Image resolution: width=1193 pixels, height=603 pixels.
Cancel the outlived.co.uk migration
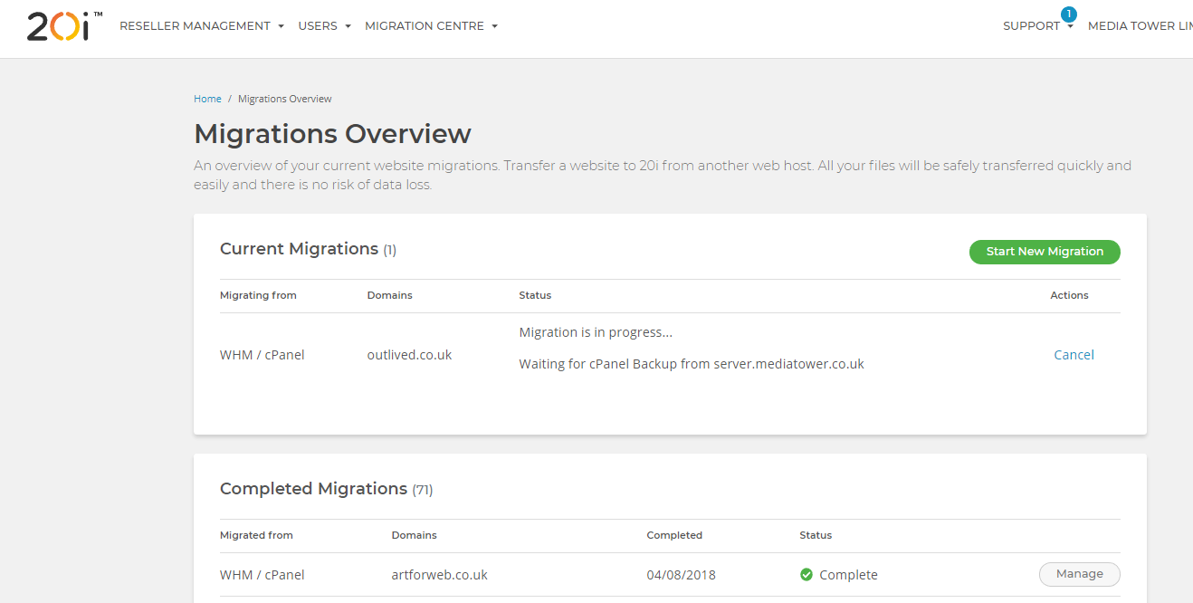coord(1074,355)
